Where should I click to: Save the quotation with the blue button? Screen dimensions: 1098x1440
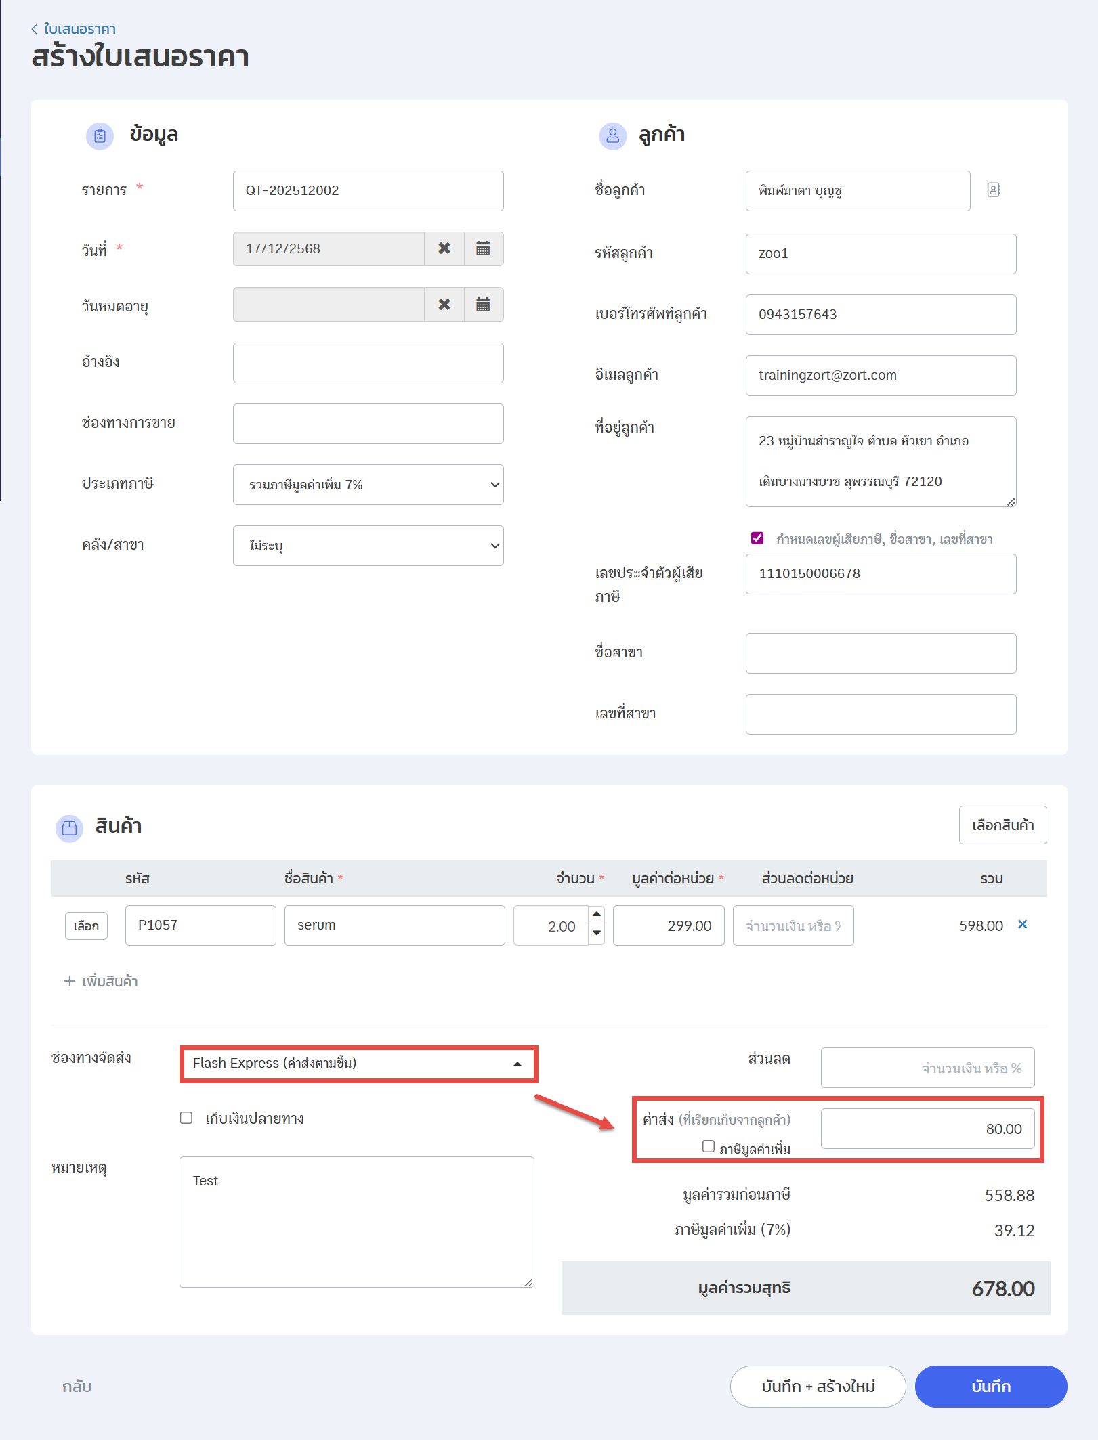[x=990, y=1387]
